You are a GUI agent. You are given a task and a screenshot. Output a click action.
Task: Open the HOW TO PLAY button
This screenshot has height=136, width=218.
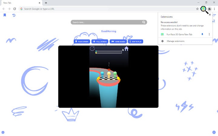pos(136,41)
